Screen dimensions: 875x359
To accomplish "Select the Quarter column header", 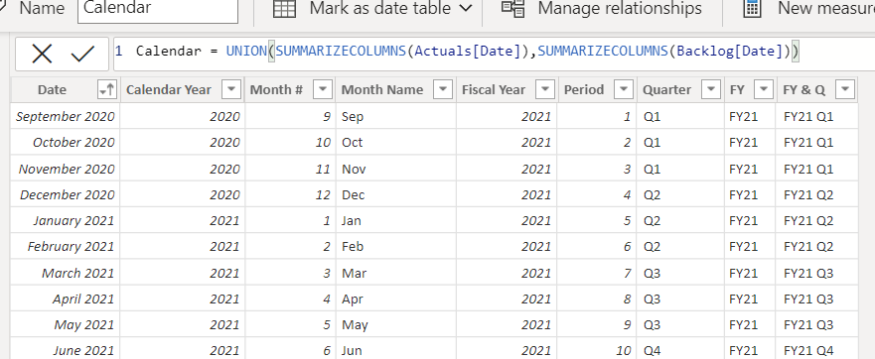I will pos(666,89).
